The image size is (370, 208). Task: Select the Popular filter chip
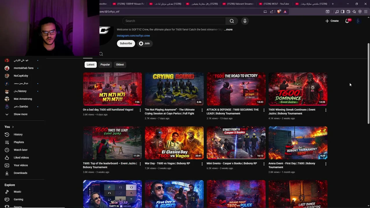pos(105,64)
